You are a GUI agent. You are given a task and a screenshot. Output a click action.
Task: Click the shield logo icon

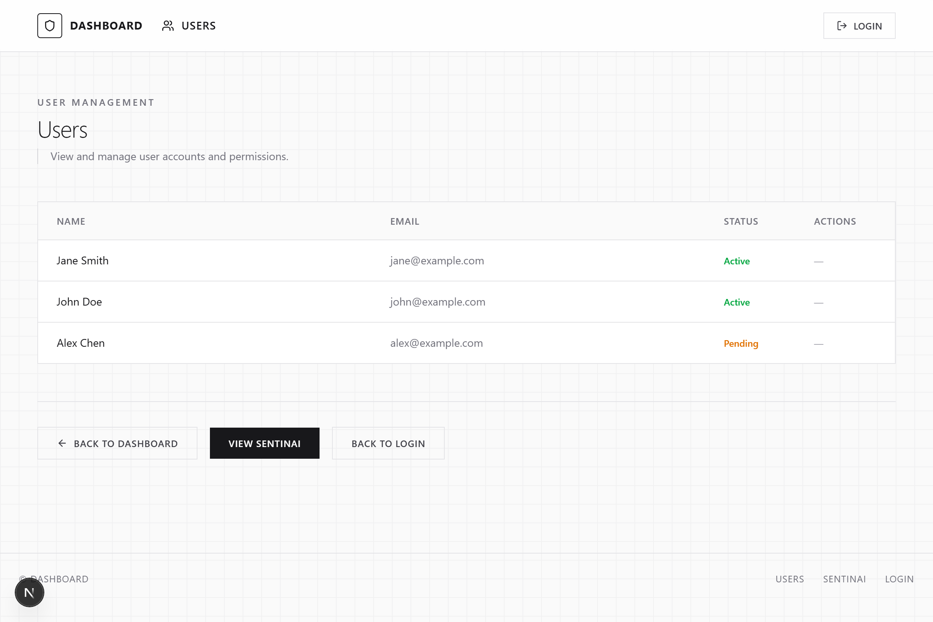pyautogui.click(x=50, y=26)
